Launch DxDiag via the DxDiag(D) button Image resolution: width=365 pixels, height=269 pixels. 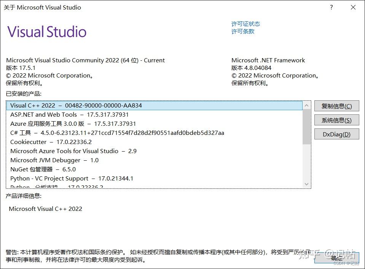click(336, 134)
